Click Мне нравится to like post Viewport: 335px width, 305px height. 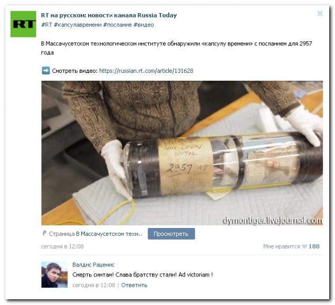[x=281, y=246]
